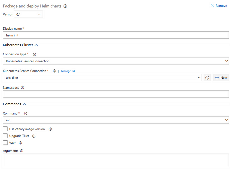233x170 pixels.
Task: Click the Display name field with helm init
Action: [116, 35]
